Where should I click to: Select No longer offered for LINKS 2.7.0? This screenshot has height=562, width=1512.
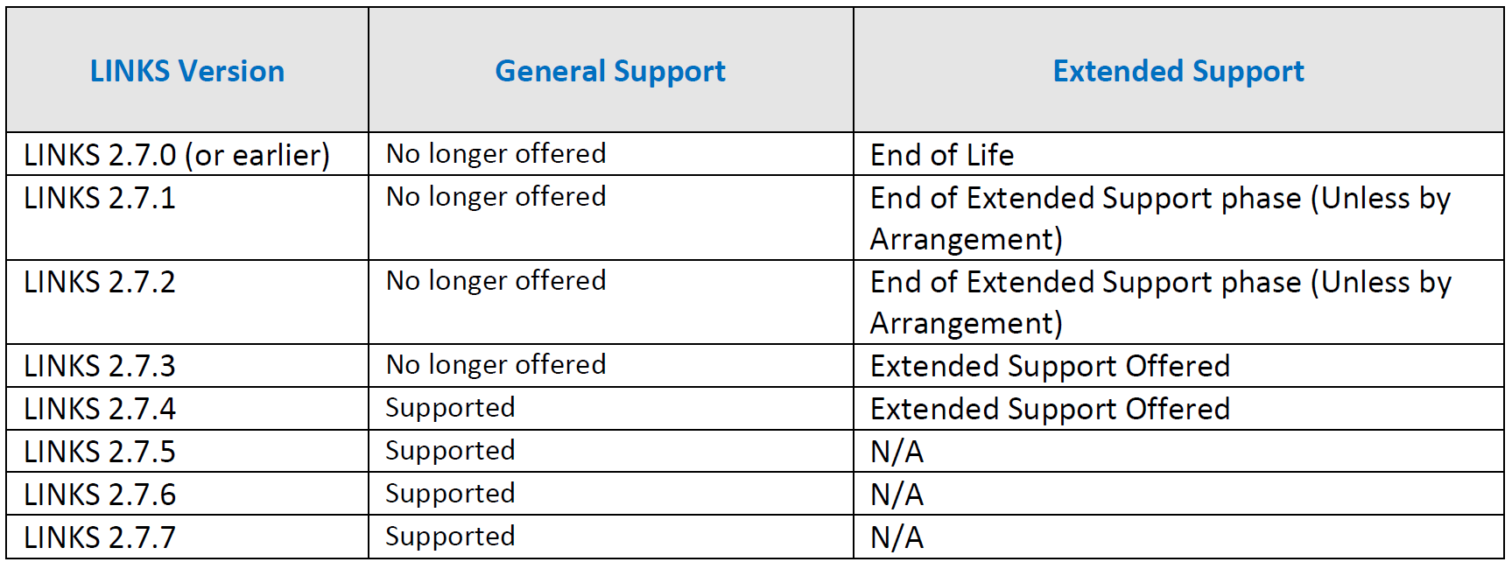coord(496,154)
